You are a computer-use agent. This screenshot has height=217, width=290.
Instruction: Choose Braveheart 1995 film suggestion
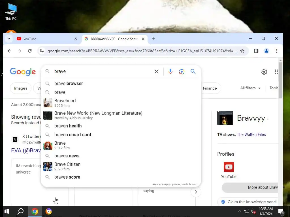coord(121,103)
